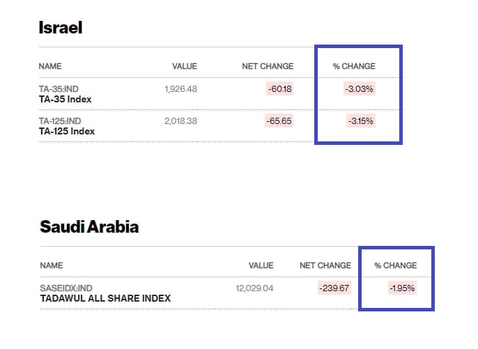This screenshot has height=349, width=478.
Task: Open the TA-125 Index name
Action: pyautogui.click(x=67, y=132)
